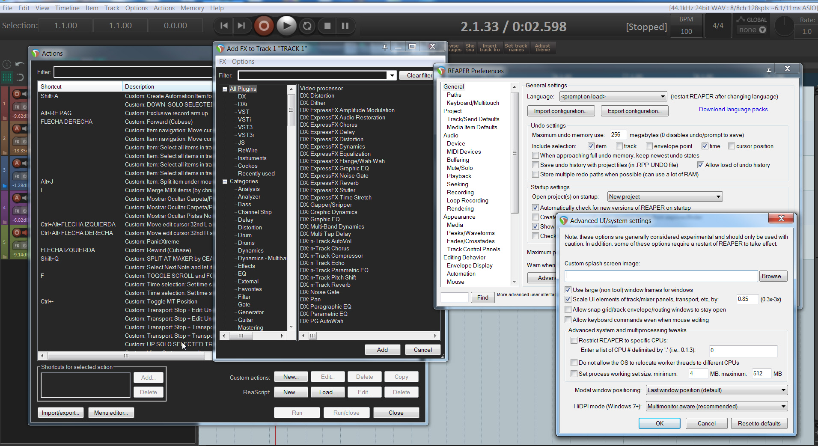Open the Add FX filter history dropdown arrow

click(x=392, y=76)
